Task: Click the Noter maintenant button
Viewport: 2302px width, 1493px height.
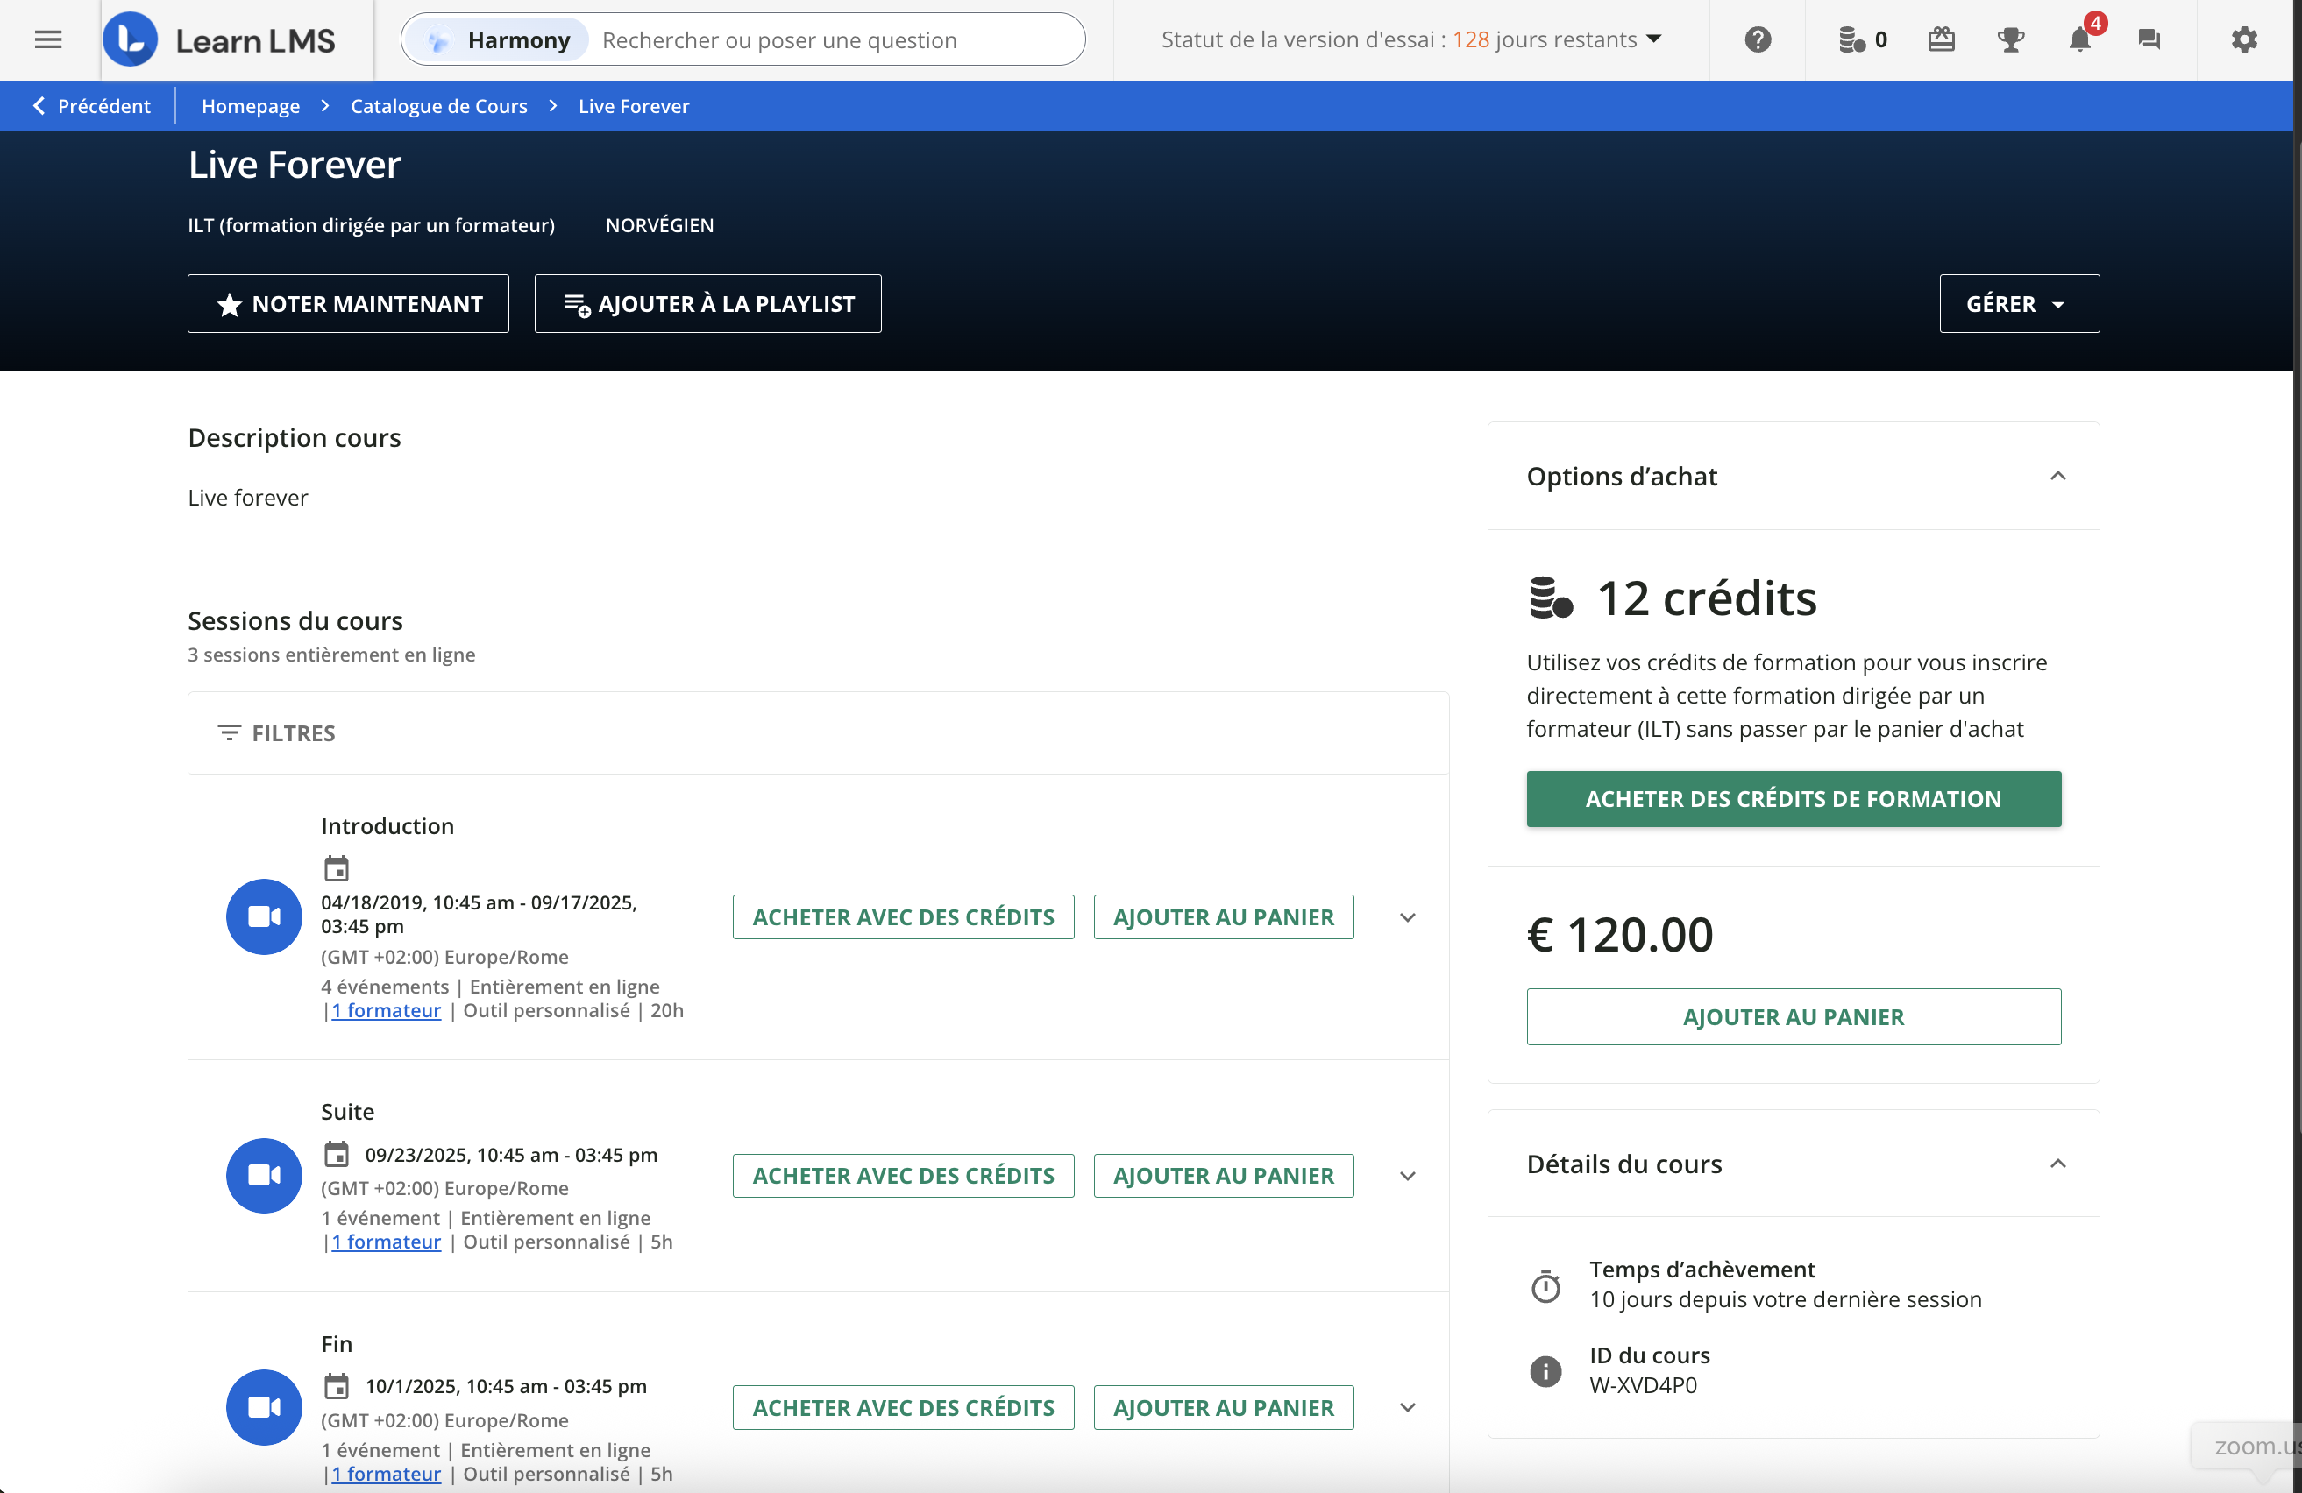Action: pyautogui.click(x=348, y=304)
